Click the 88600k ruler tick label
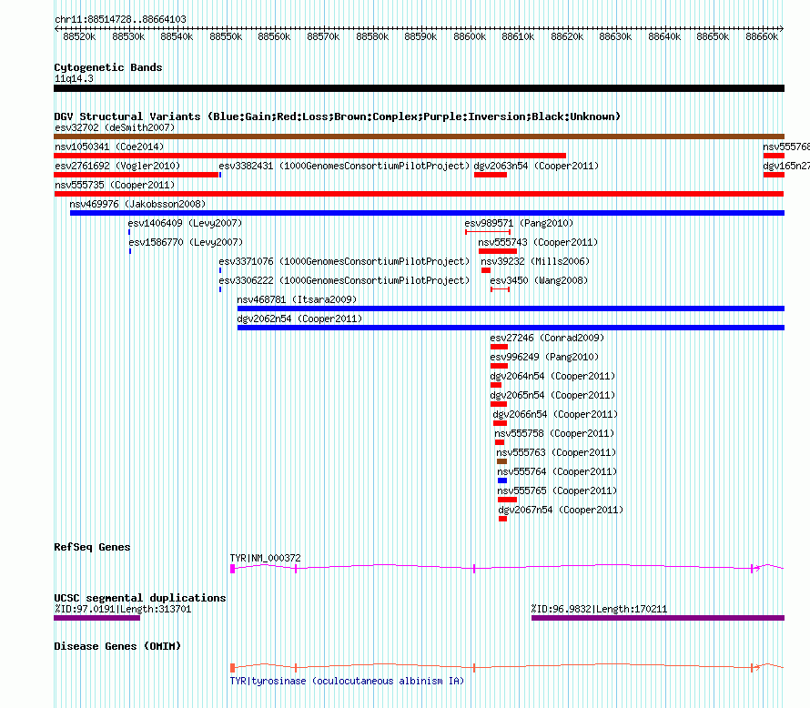Viewport: 810px width, 708px height. click(470, 36)
